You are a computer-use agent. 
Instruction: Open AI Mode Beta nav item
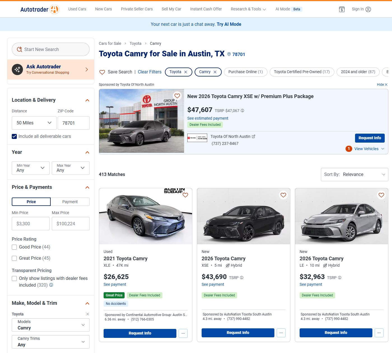tap(289, 9)
